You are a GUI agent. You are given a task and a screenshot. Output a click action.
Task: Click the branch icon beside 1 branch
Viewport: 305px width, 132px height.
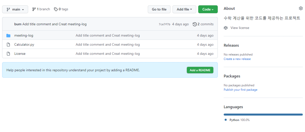[x=34, y=9]
